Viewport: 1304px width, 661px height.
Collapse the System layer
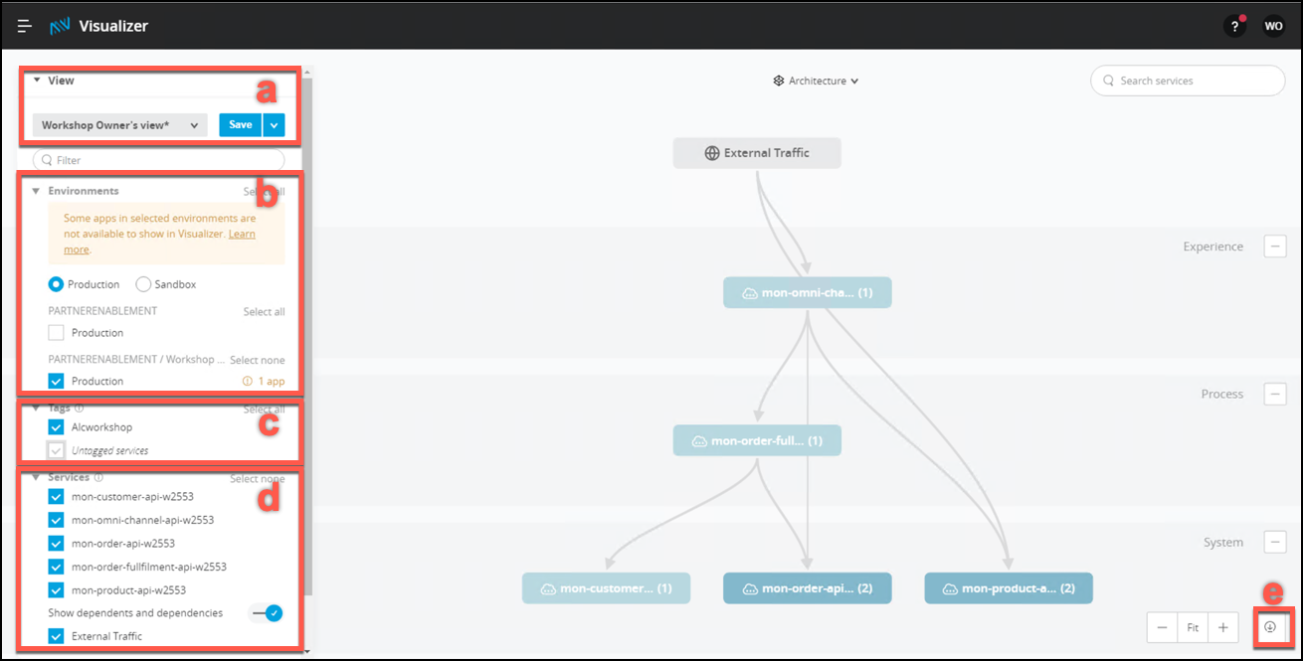(x=1275, y=543)
